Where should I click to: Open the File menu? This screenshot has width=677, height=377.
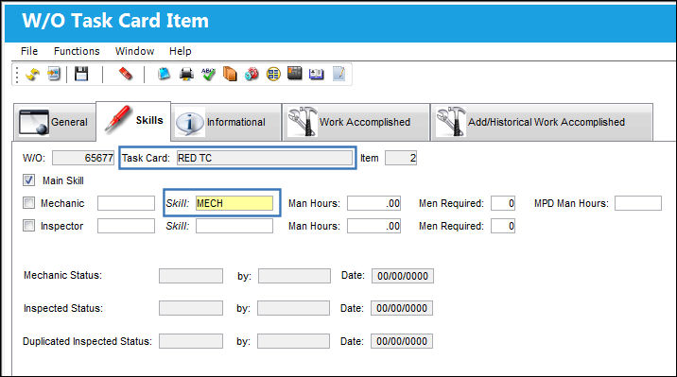tap(29, 51)
